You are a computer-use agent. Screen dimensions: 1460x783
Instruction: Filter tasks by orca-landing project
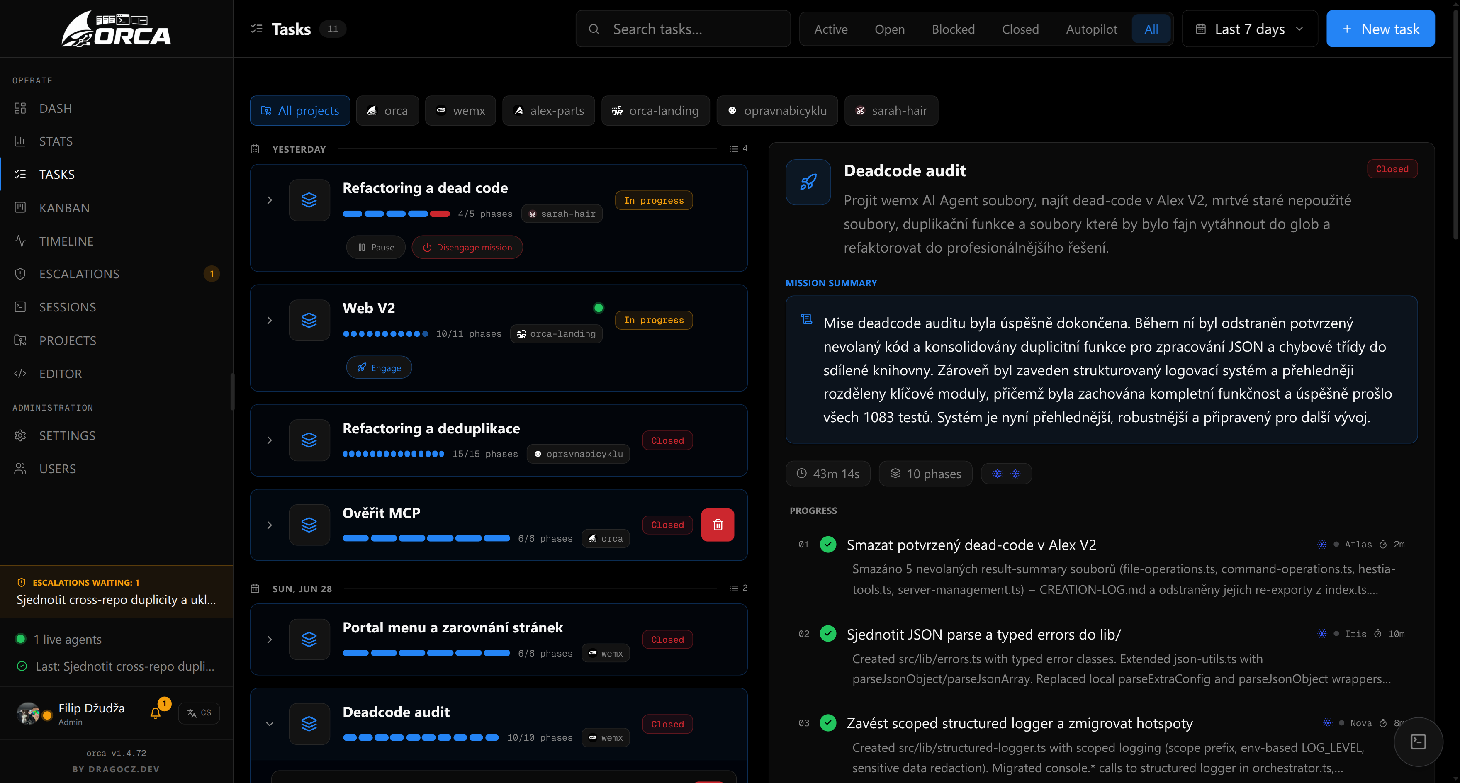tap(655, 110)
